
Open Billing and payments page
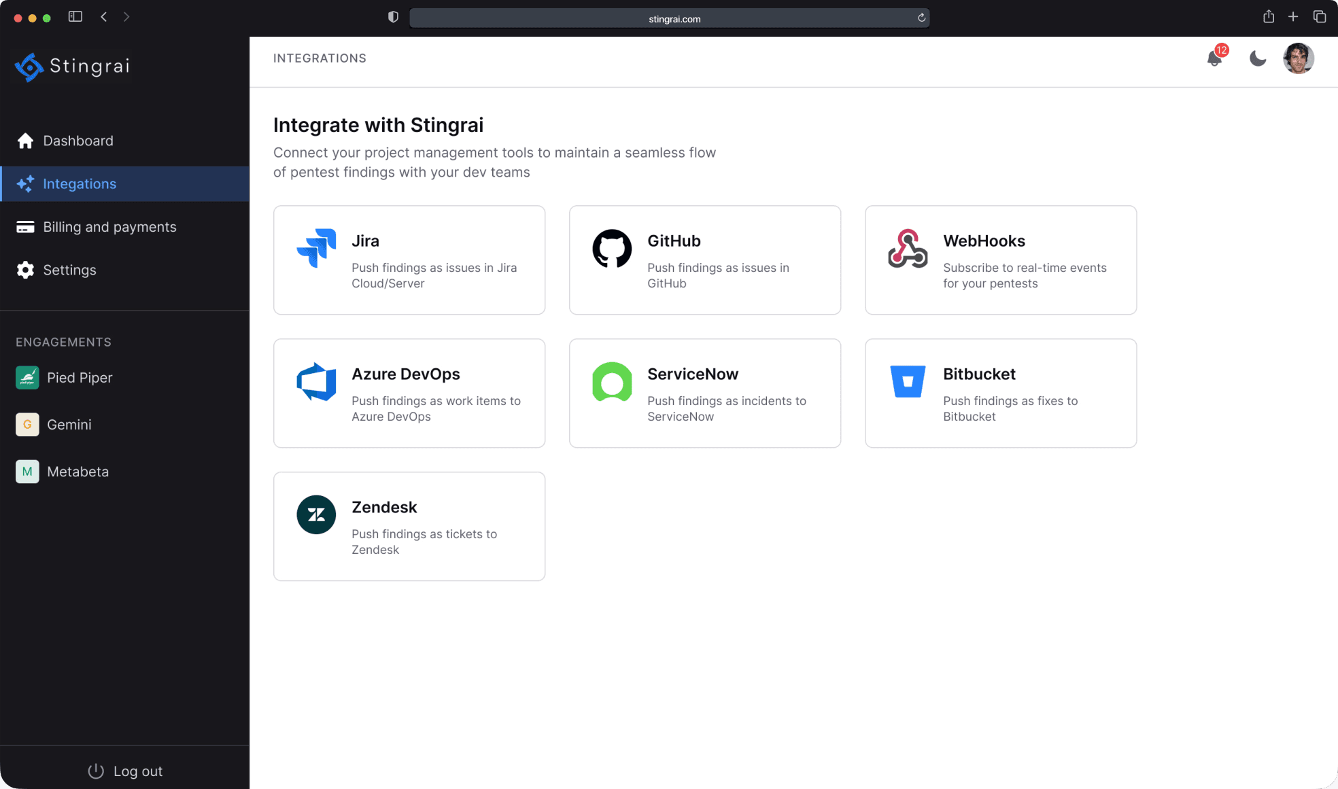tap(109, 227)
